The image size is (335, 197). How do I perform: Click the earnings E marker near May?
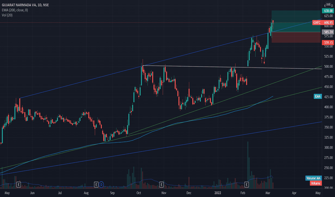pyautogui.click(x=19, y=184)
